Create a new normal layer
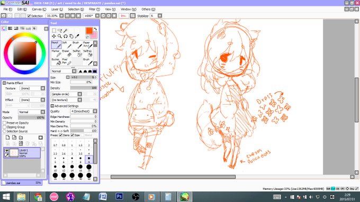The height and width of the screenshot is (202, 360). (x=7, y=137)
